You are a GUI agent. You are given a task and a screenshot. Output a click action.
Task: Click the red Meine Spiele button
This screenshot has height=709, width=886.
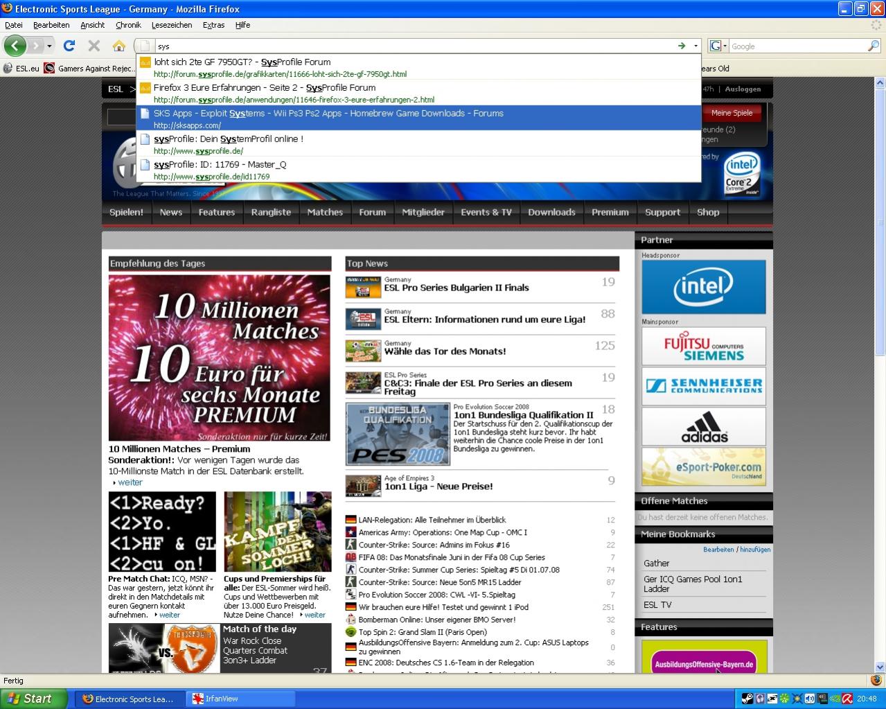click(x=732, y=113)
